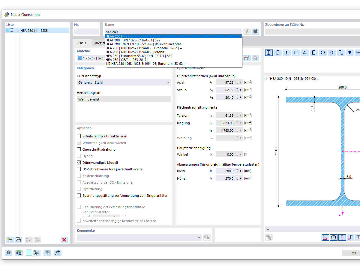Screen dimensions: 360x270
Task: Delete selected cross-section with red X
Action: tap(64, 240)
